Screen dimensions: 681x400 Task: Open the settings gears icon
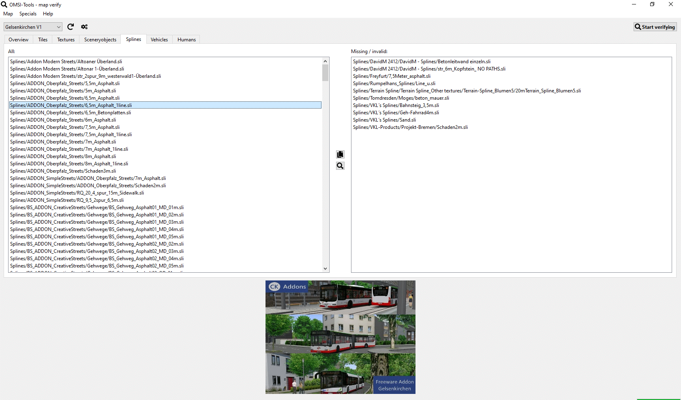pyautogui.click(x=84, y=27)
